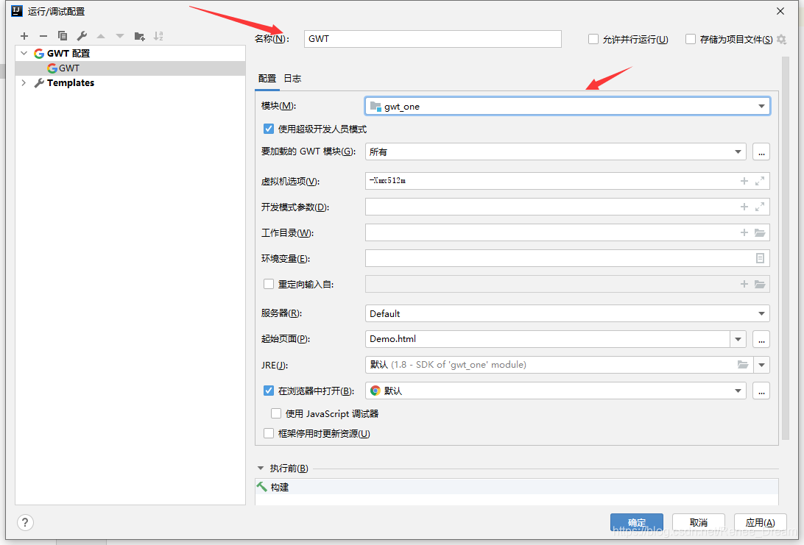The height and width of the screenshot is (545, 804).
Task: Click the name input field containing GWT
Action: 433,39
